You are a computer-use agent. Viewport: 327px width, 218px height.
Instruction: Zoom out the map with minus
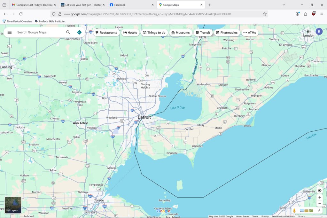(x=320, y=203)
